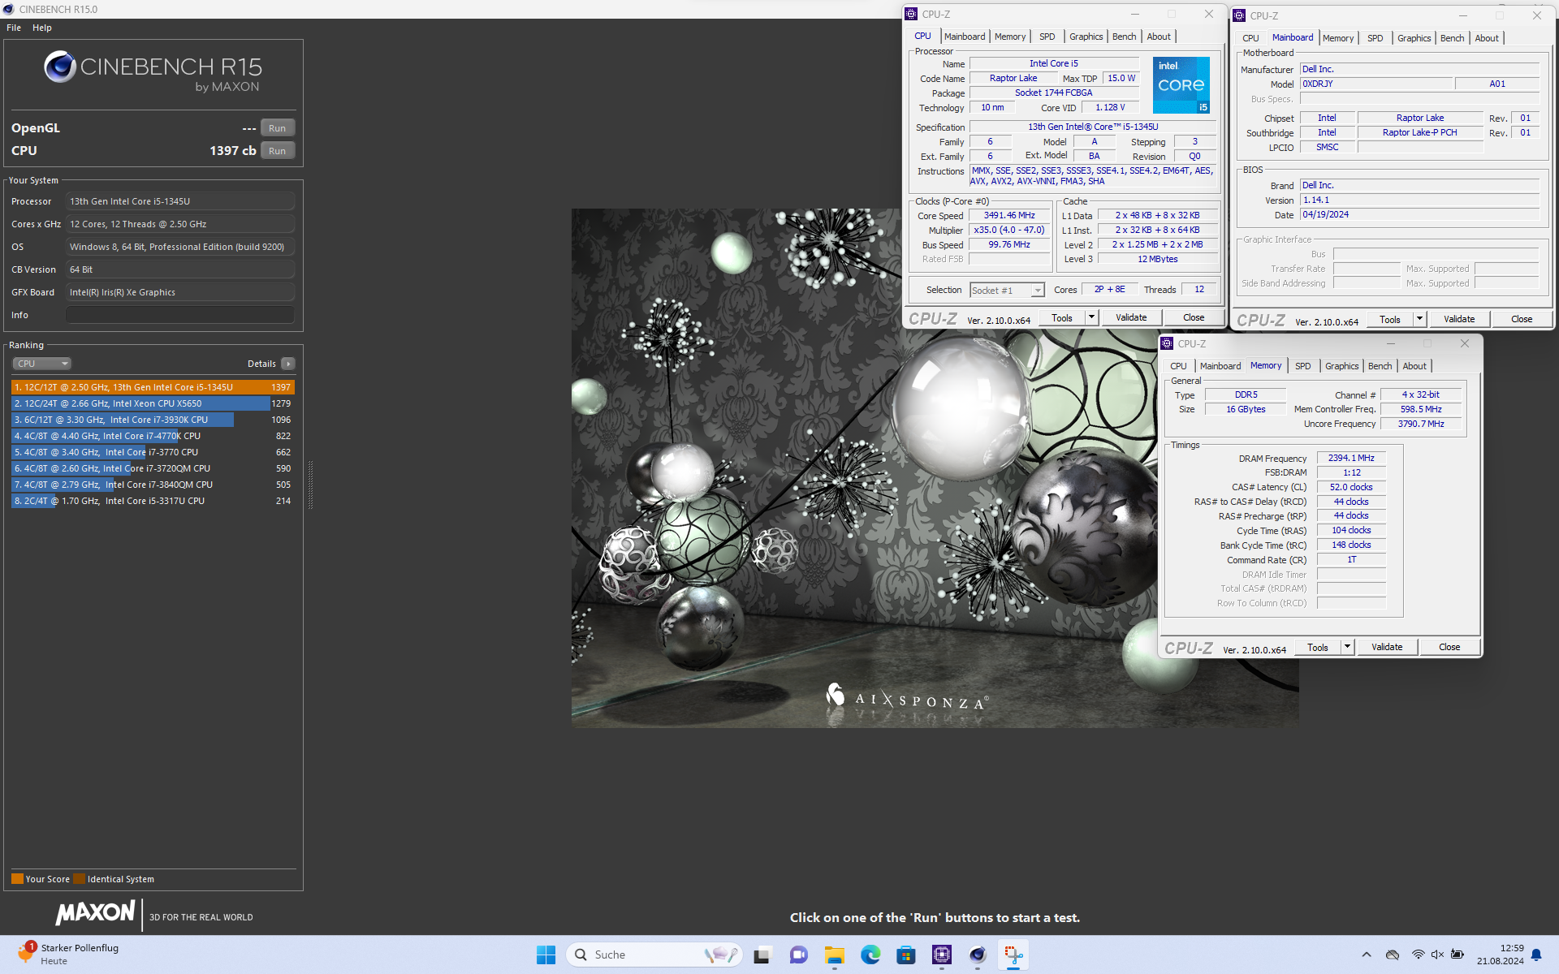Click the Info input field in Your System
1559x974 pixels.
tap(180, 315)
